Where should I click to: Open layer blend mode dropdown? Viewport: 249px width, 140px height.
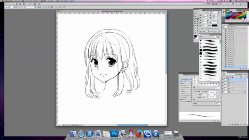click(230, 74)
